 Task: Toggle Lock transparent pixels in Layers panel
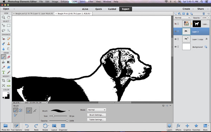[x=192, y=14]
